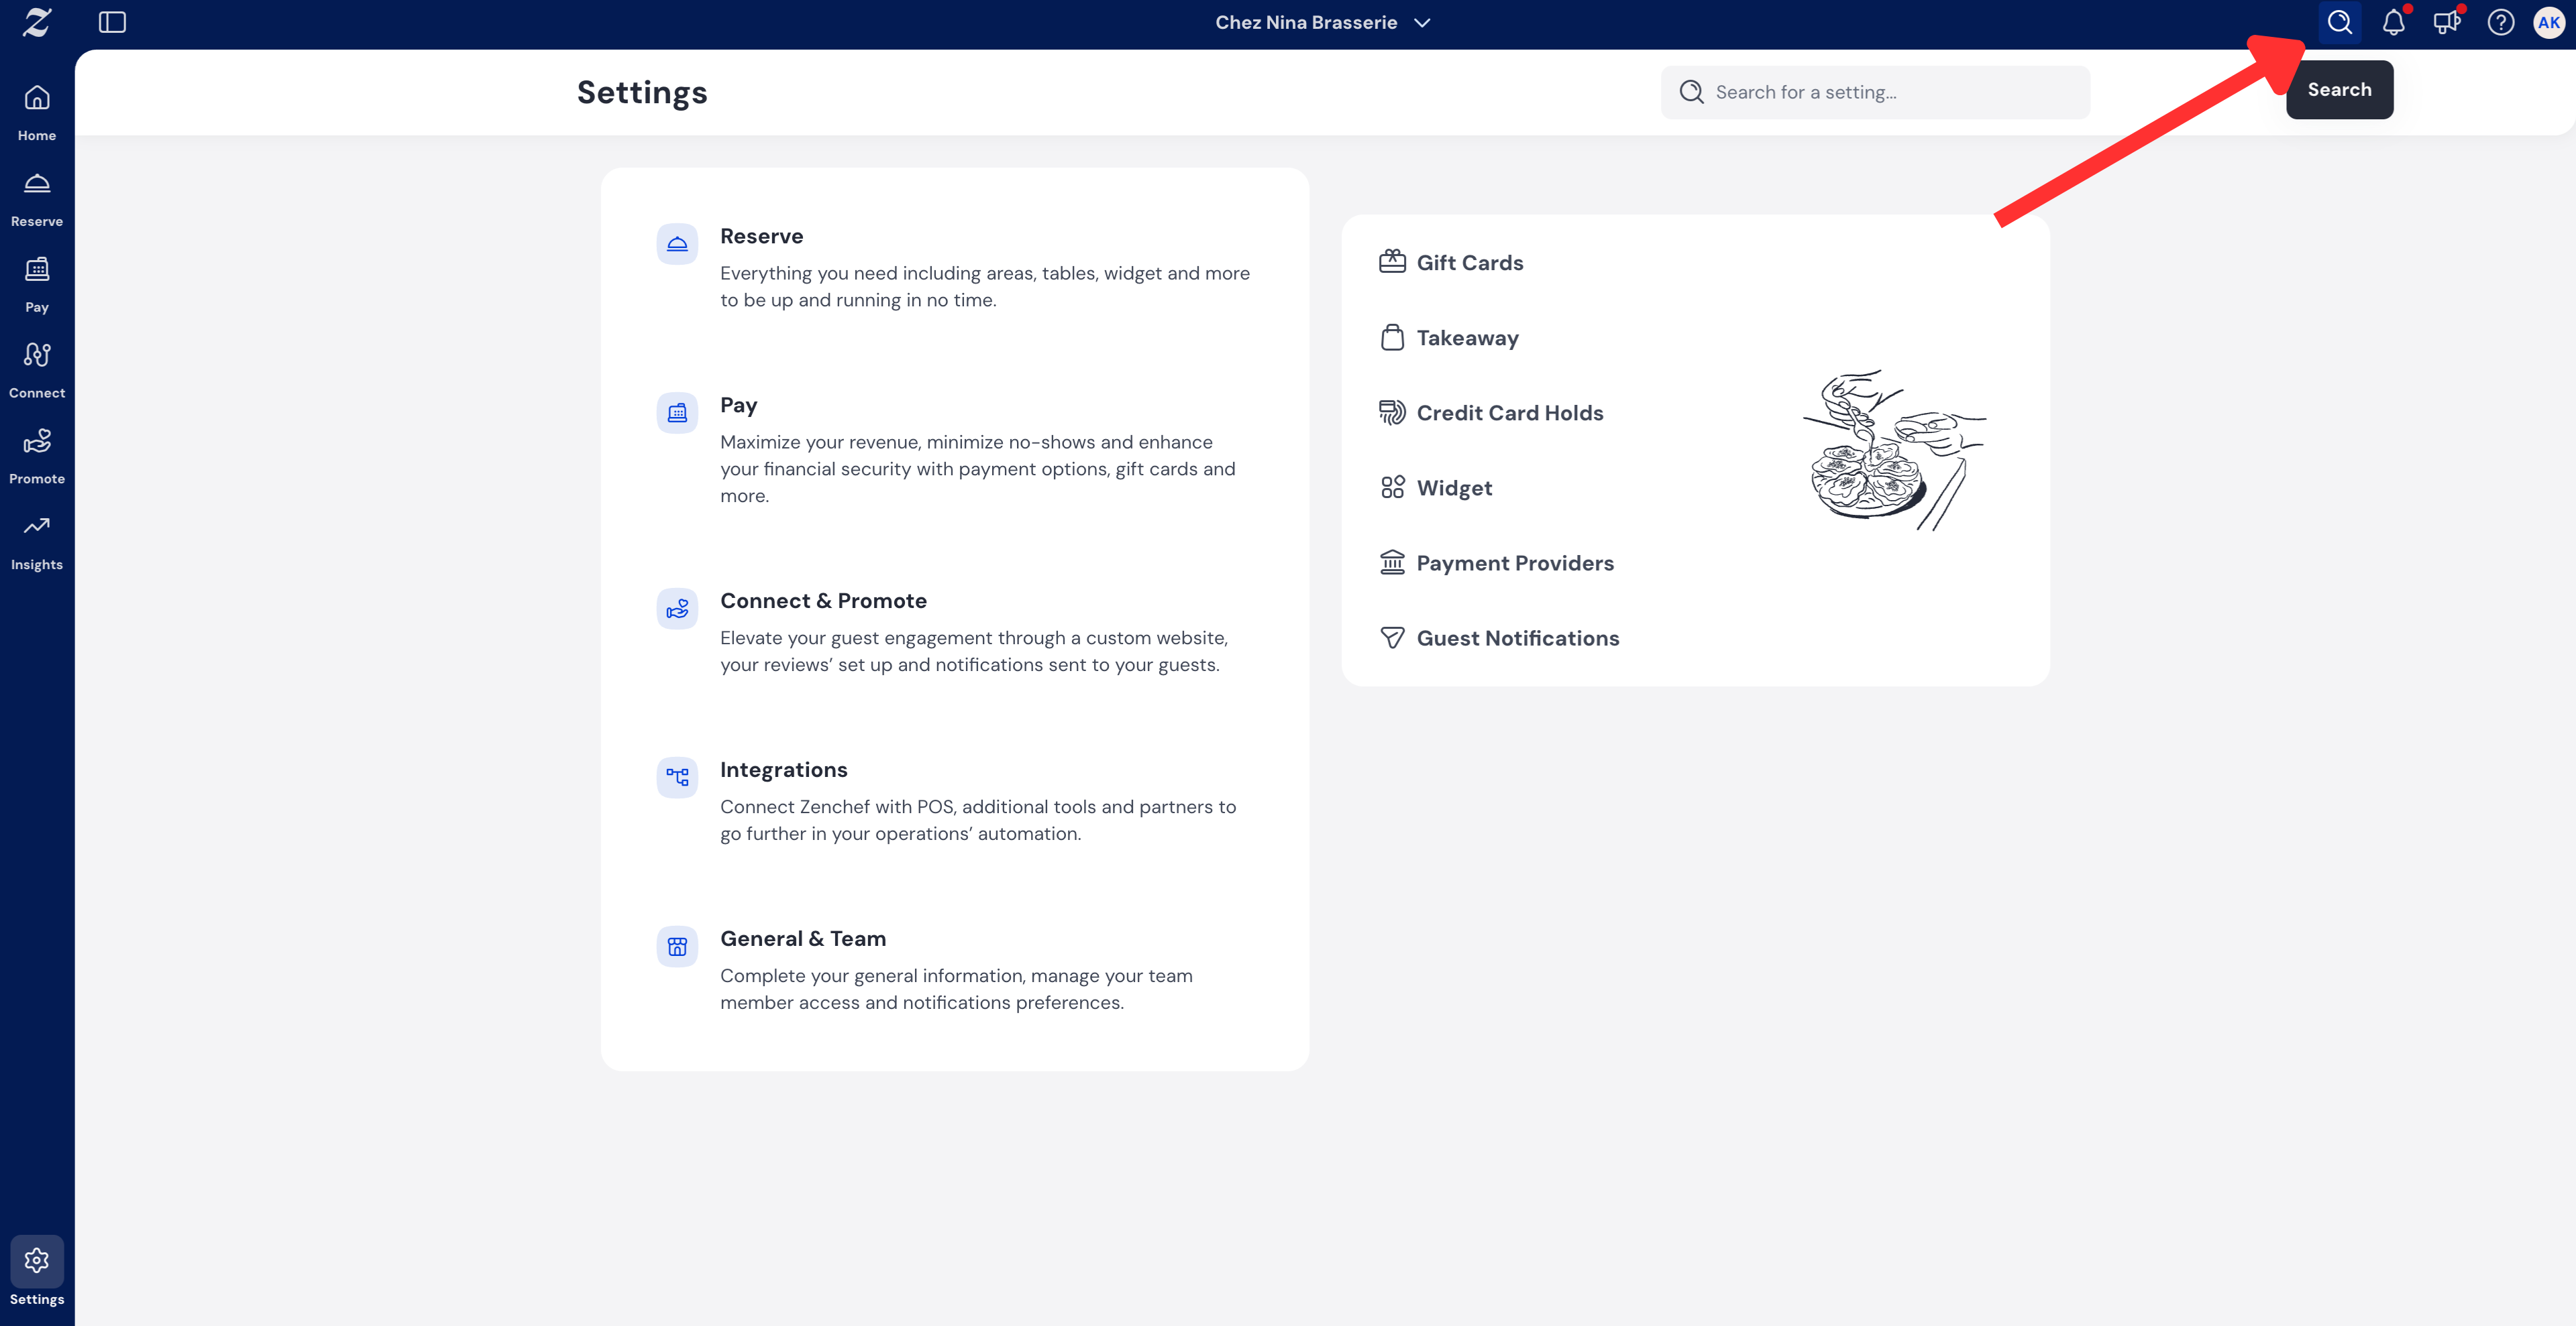Open the announcements megaphone icon
This screenshot has width=2576, height=1326.
(x=2446, y=22)
